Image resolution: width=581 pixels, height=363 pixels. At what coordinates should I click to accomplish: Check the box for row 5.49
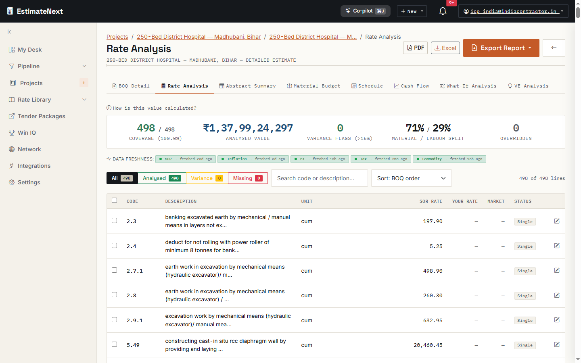tap(115, 344)
